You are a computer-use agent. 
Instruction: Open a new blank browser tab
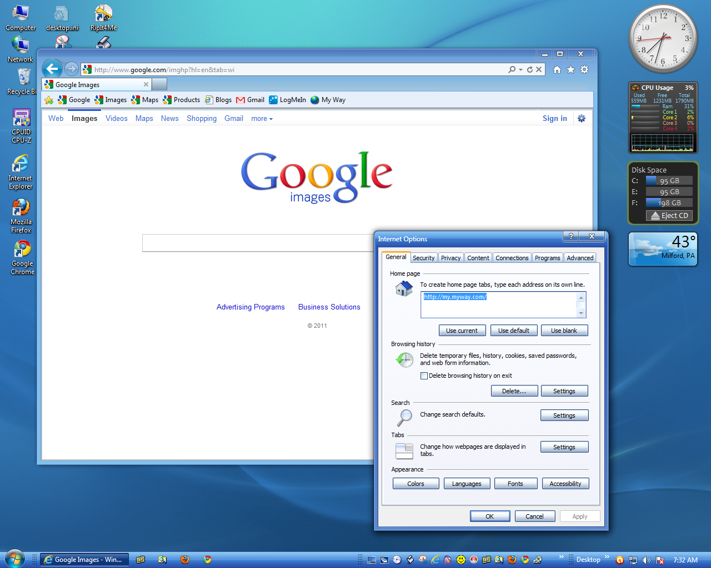(x=159, y=84)
